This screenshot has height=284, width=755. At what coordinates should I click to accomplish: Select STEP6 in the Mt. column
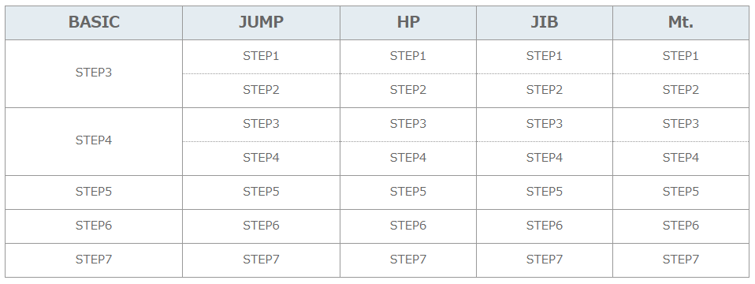pos(681,226)
